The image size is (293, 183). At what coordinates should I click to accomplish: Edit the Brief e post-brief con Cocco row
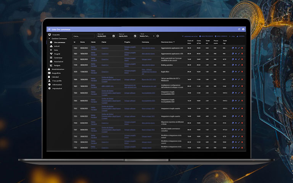point(239,59)
